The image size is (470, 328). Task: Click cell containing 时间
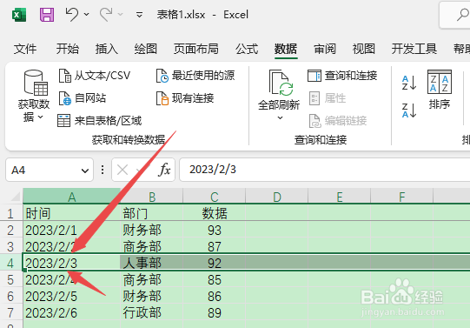click(x=71, y=213)
